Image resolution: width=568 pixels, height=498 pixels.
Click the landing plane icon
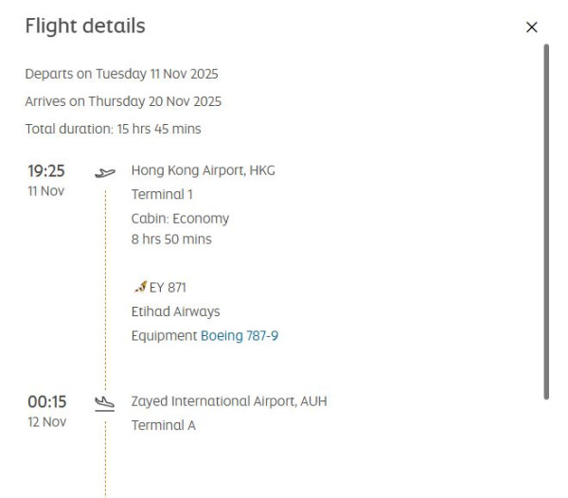(105, 403)
